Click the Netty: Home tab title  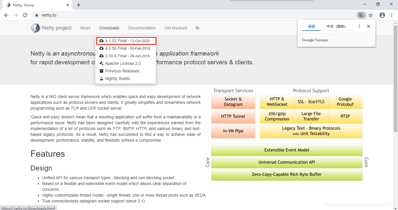coord(23,5)
